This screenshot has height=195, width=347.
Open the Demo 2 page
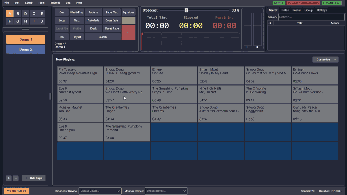pos(26,49)
